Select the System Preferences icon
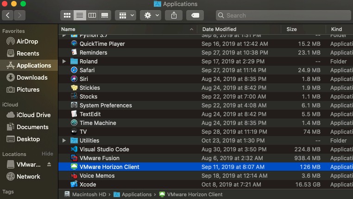 click(74, 105)
